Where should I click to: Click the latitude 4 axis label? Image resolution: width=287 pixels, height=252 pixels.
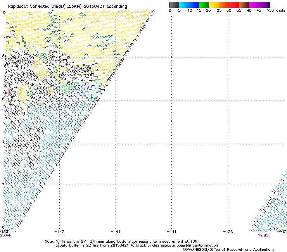pyautogui.click(x=3, y=142)
